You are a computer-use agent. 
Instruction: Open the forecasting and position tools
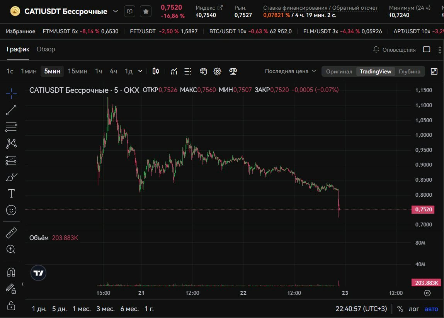point(11,160)
